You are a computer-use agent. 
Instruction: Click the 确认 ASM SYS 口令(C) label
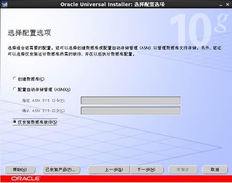(43, 110)
